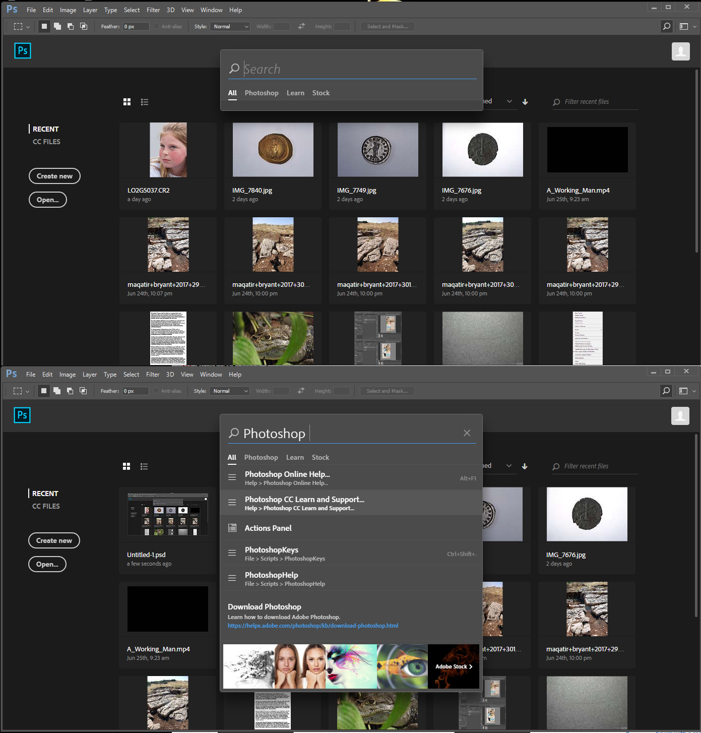
Task: Click search magnifier icon in bottom window toolbar
Action: point(666,391)
